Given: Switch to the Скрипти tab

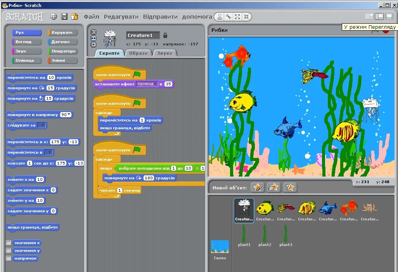Looking at the screenshot, I should coord(109,53).
